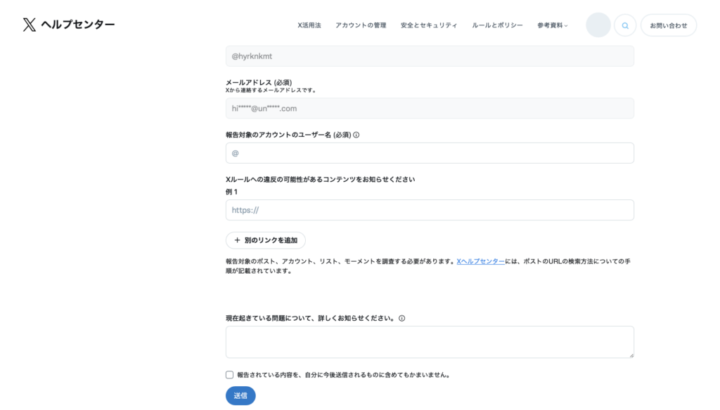Click the X logo in the header

tap(29, 25)
